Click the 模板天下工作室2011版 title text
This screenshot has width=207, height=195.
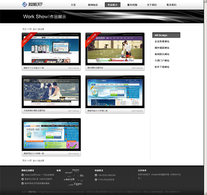pos(34,68)
